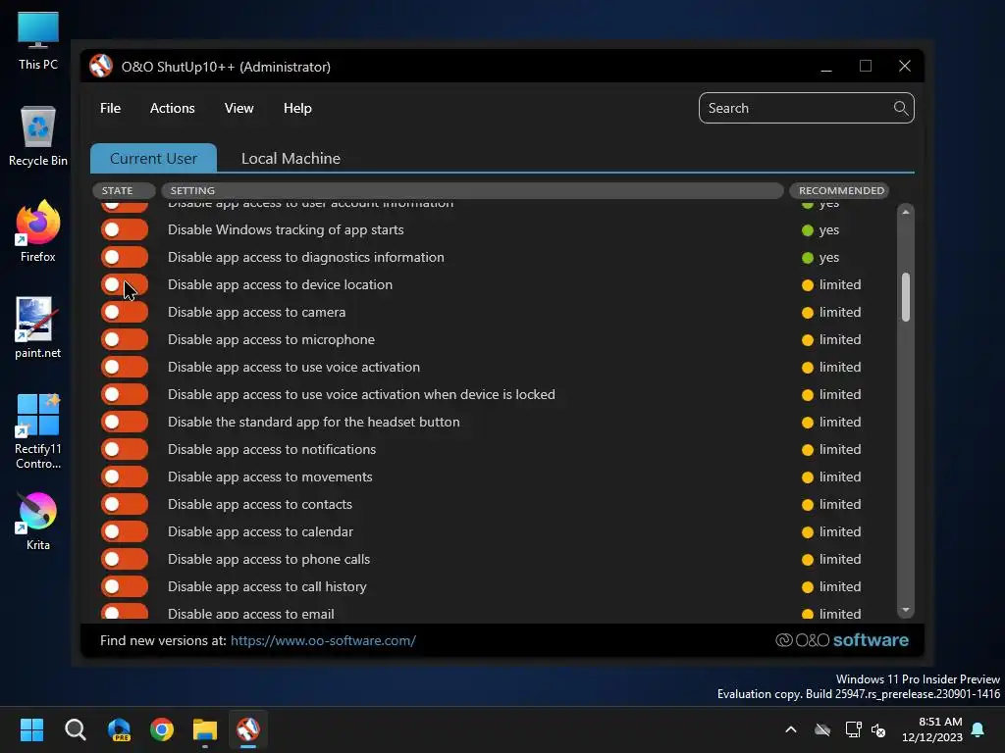1005x753 pixels.
Task: Open the paint.net desktop shortcut
Action: [38, 327]
